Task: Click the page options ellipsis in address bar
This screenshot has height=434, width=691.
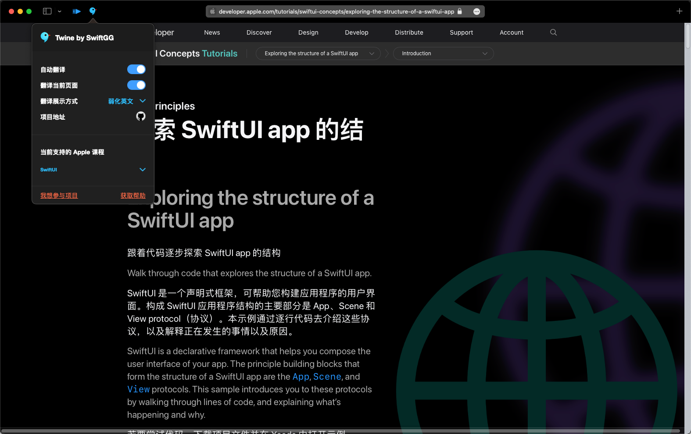Action: 476,11
